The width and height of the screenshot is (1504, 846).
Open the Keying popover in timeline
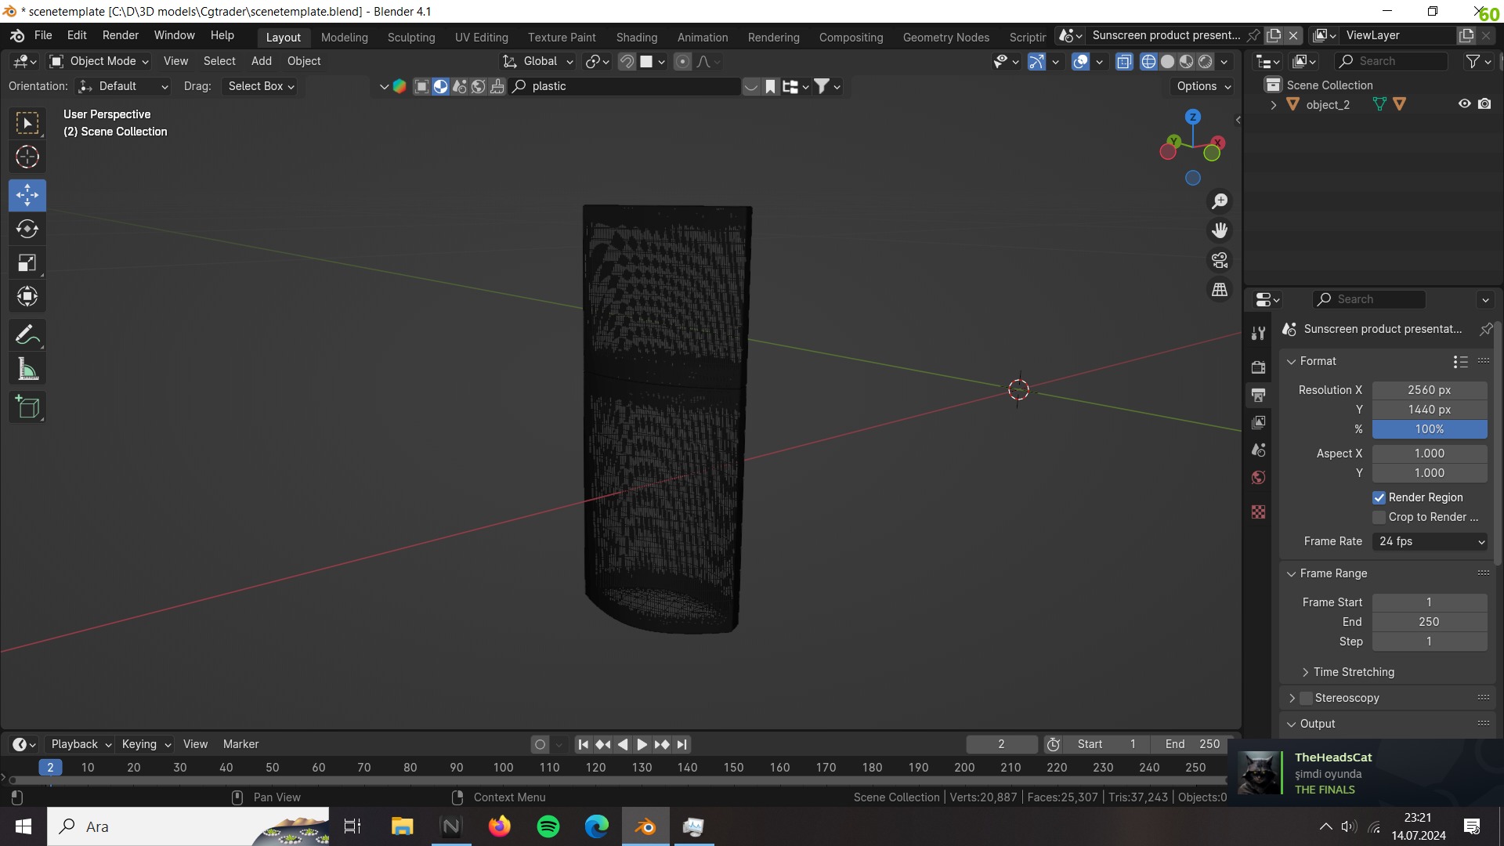[146, 744]
